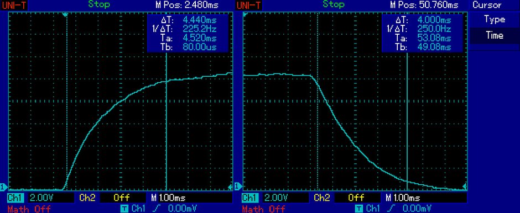
Task: Click the left Stop status label
Action: coord(99,4)
